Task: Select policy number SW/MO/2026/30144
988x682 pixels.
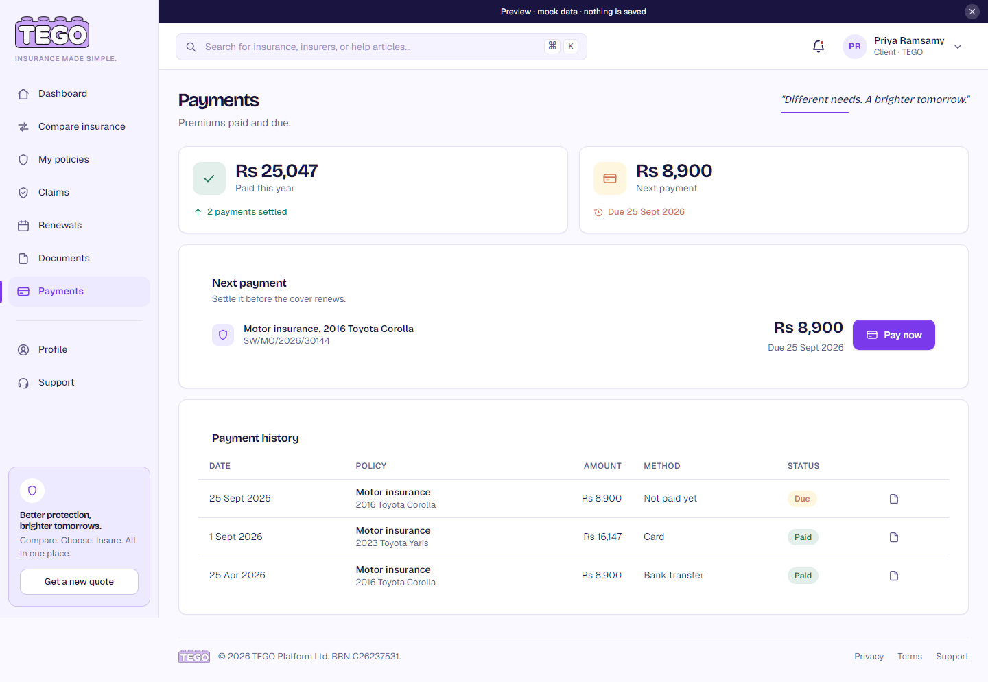Action: [x=287, y=341]
